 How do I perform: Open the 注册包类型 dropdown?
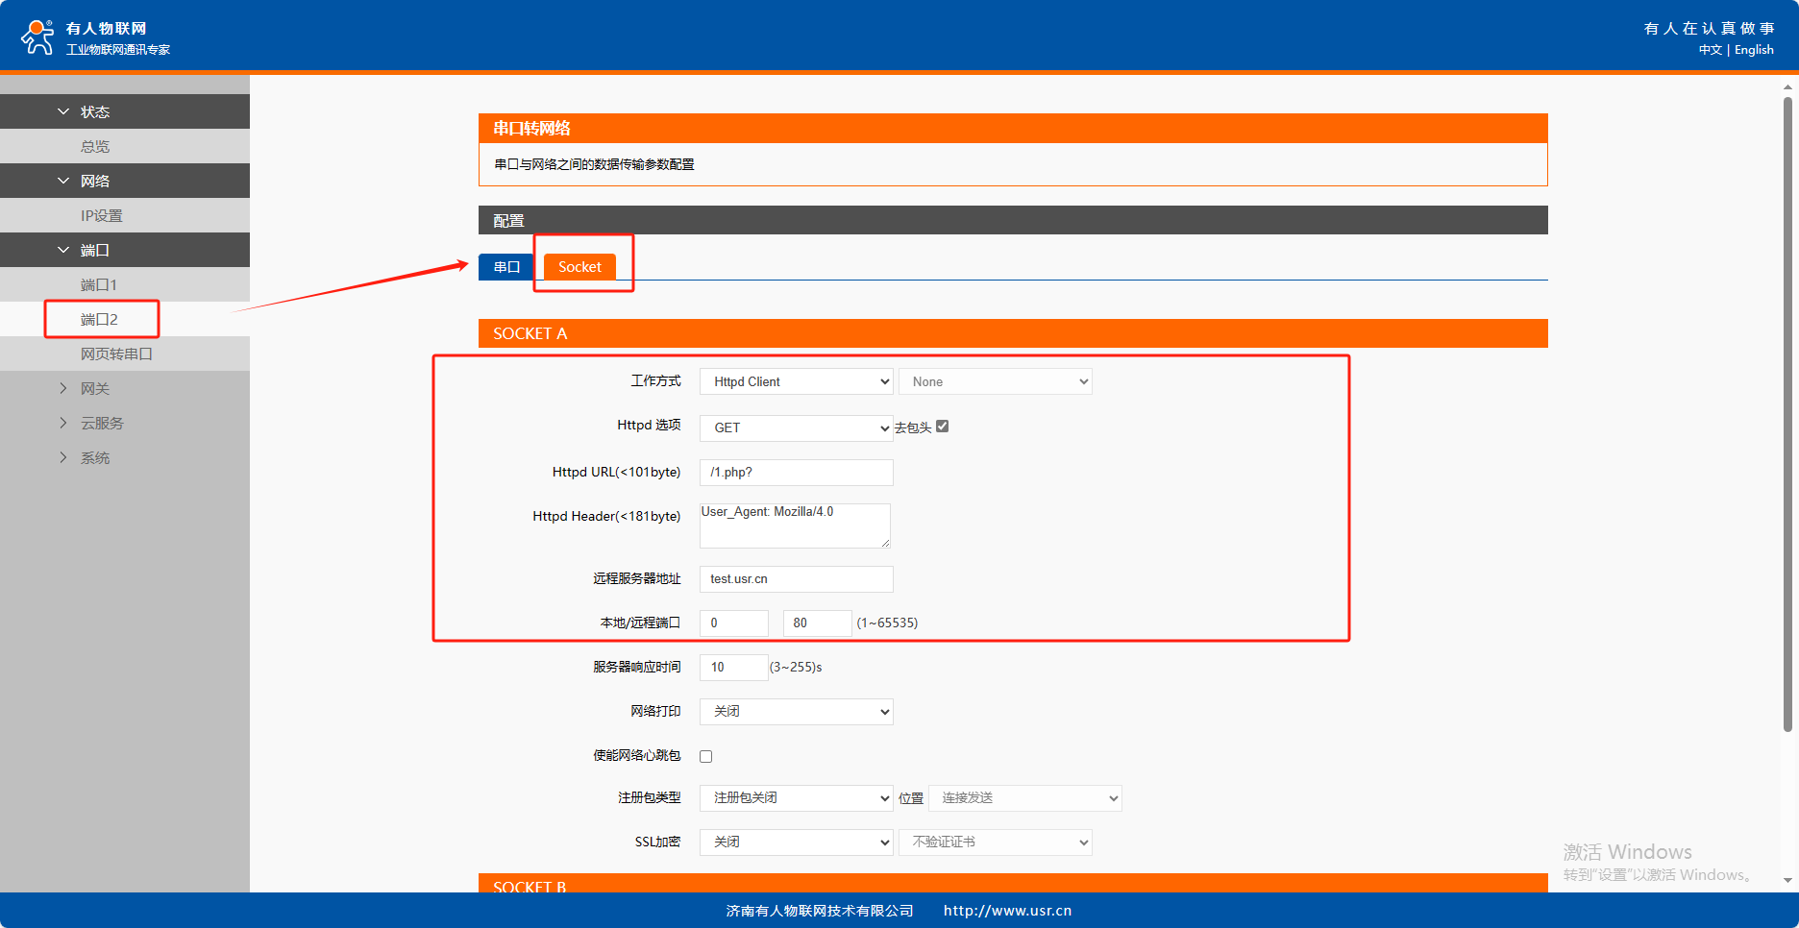(796, 797)
